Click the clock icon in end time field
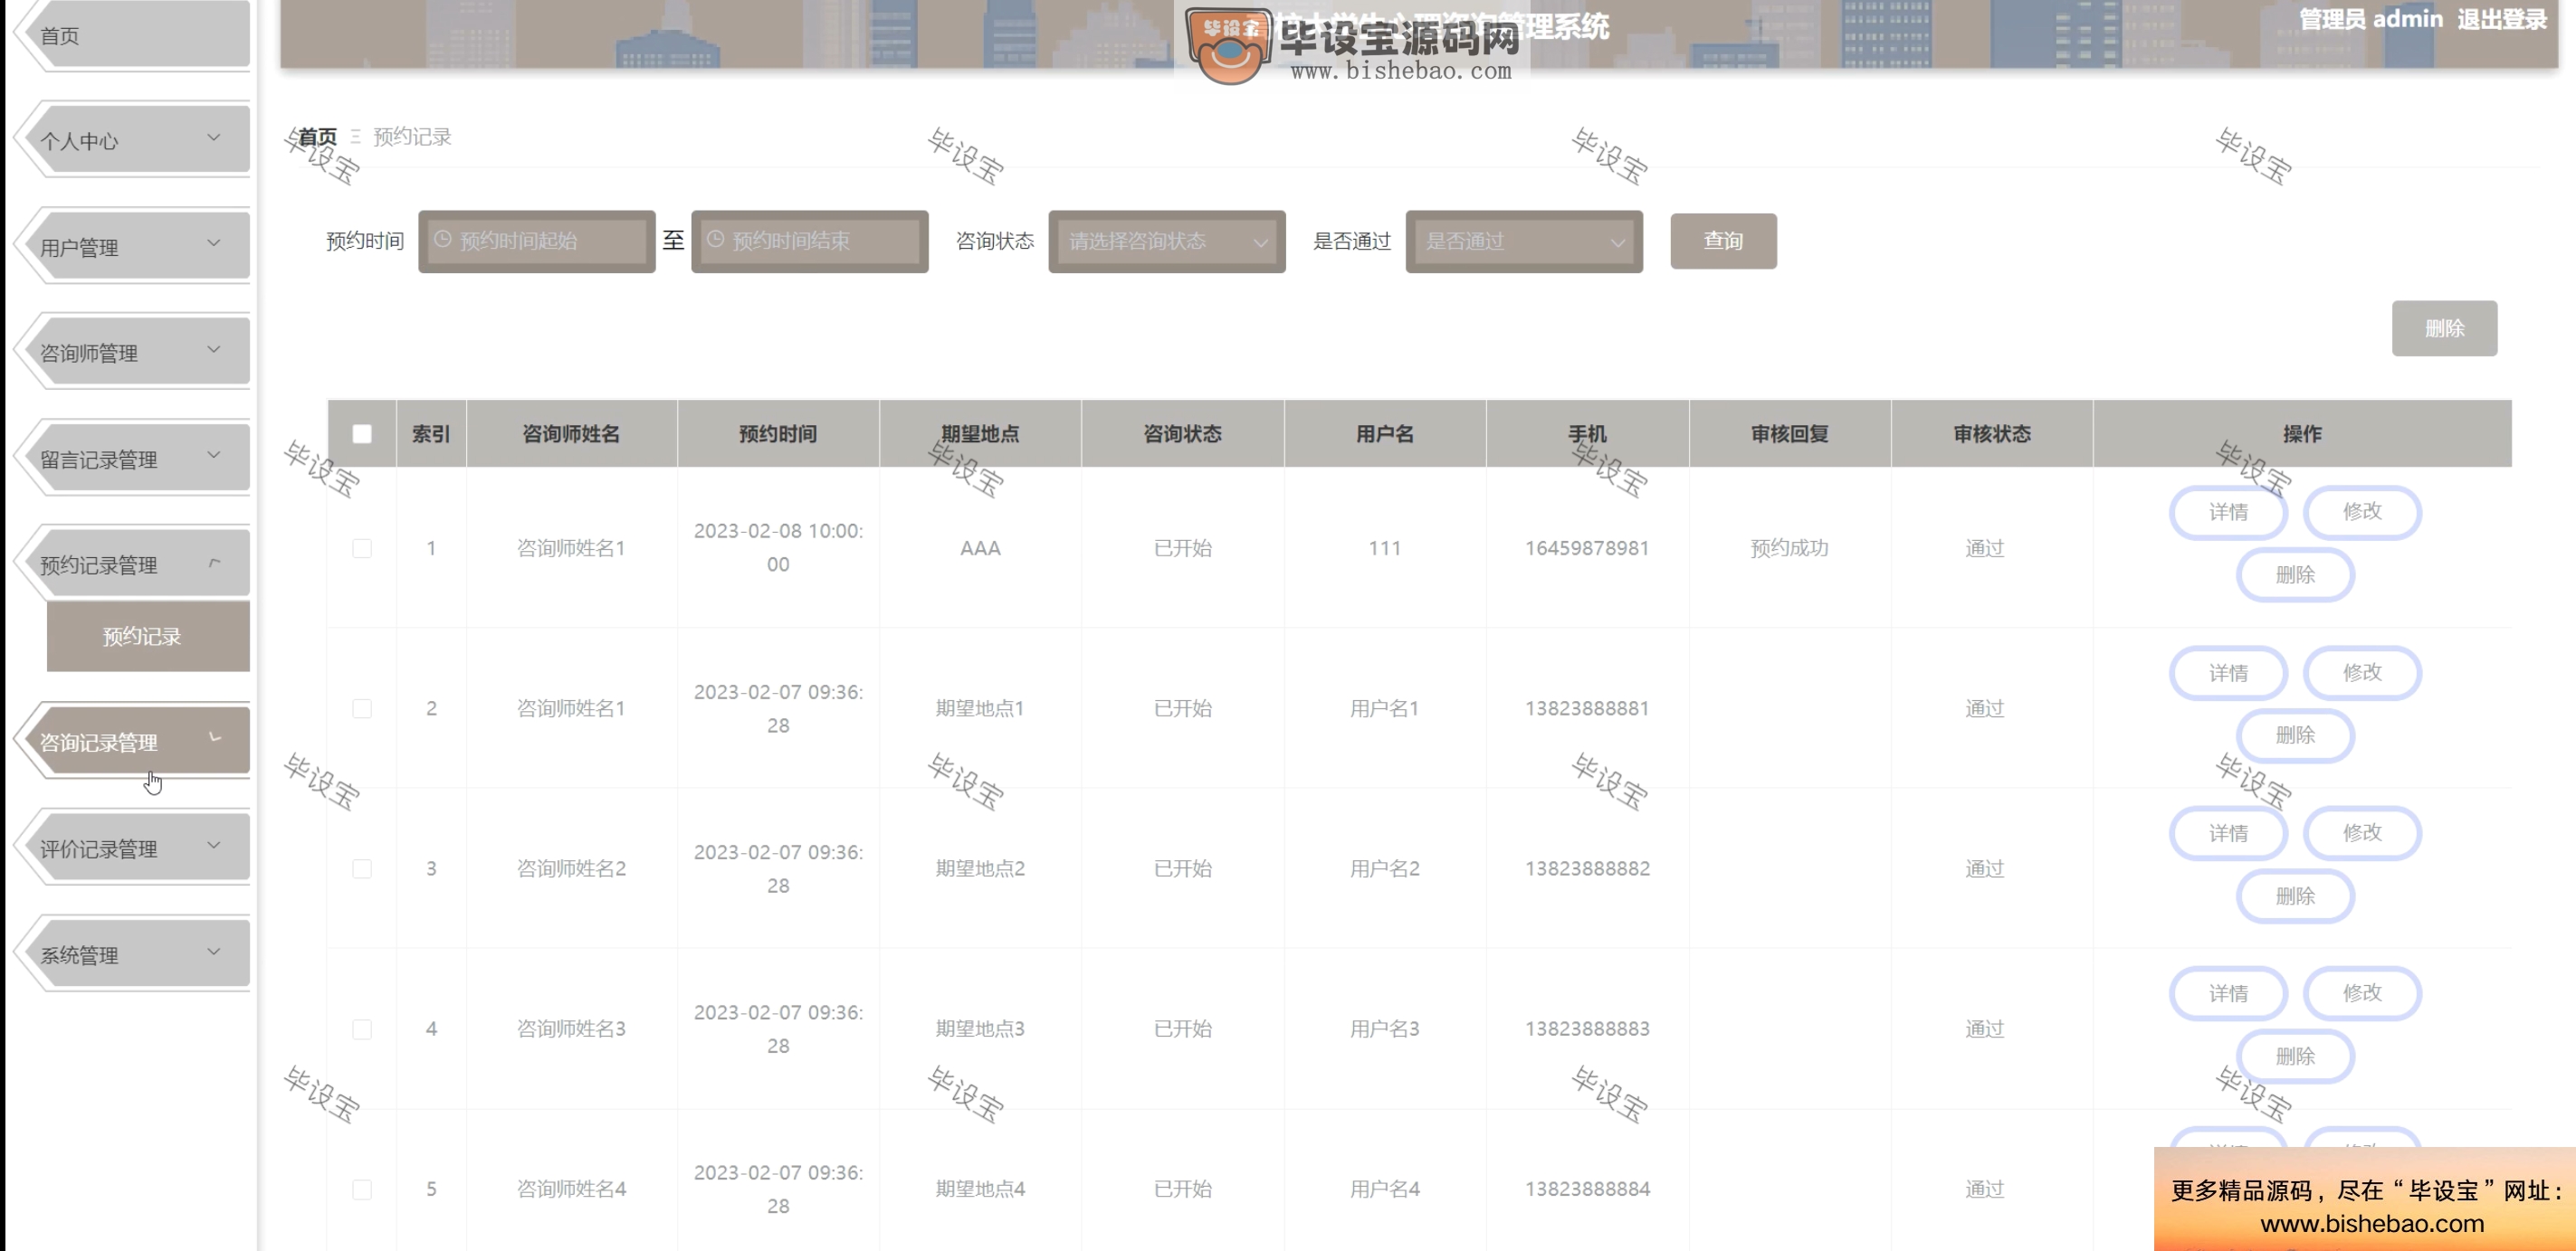This screenshot has height=1251, width=2576. [x=715, y=240]
